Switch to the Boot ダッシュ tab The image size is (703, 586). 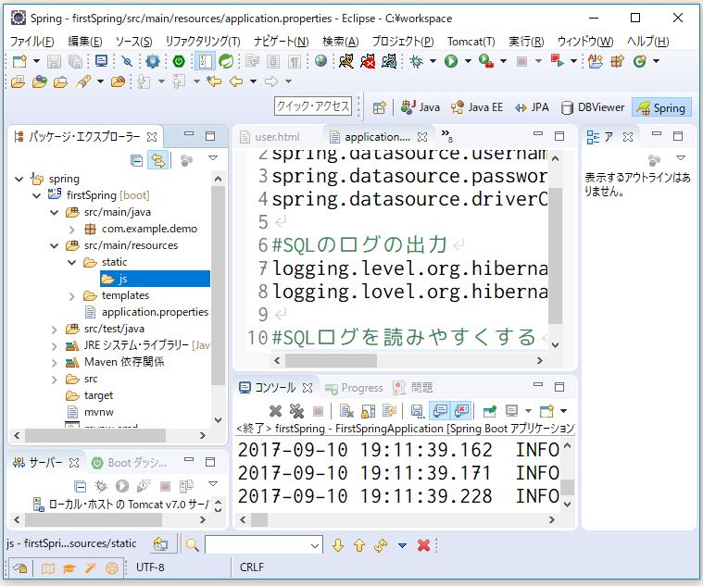coord(129,463)
